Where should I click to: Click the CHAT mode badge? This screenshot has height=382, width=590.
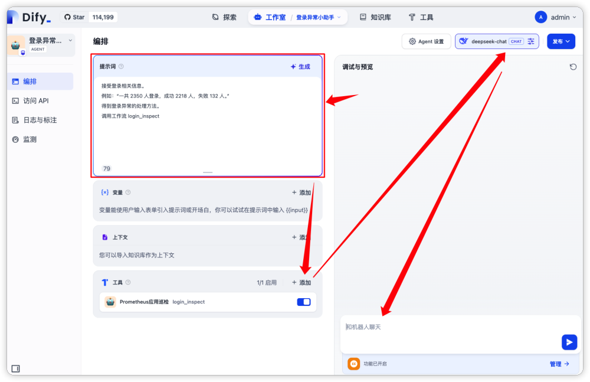click(x=516, y=41)
